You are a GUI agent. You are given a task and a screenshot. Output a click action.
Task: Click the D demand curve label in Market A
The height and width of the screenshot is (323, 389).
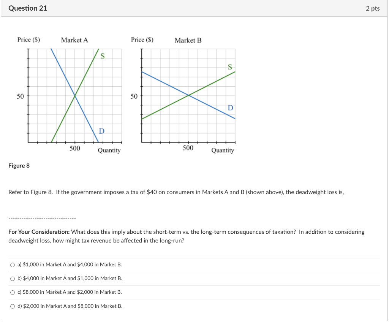(101, 132)
